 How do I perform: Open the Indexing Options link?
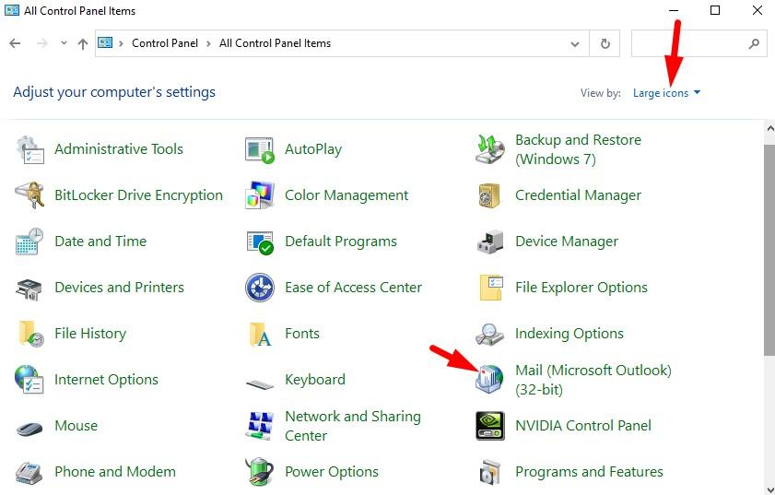(x=569, y=334)
